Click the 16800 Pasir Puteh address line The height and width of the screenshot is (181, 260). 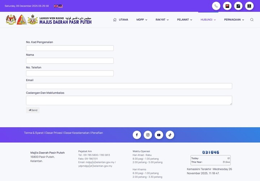tap(43, 157)
